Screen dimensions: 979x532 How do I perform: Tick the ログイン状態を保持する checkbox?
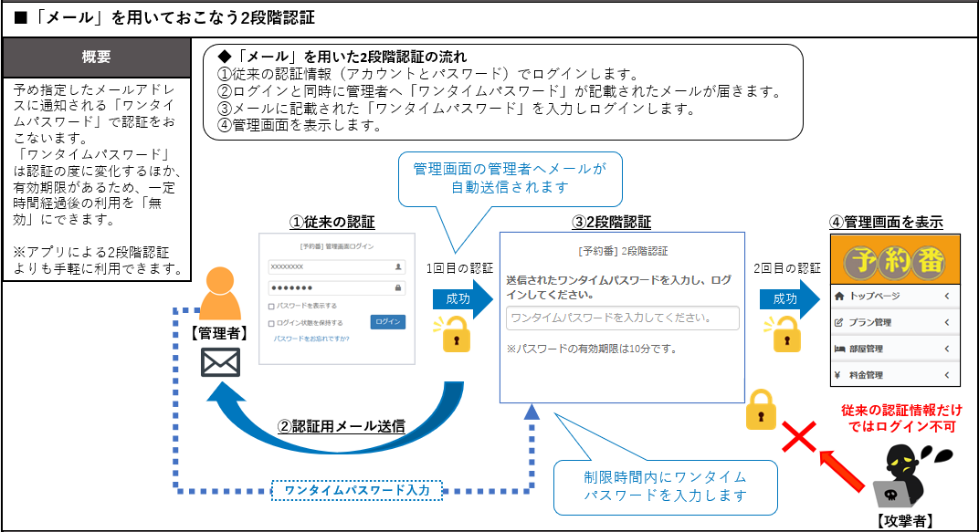click(271, 323)
